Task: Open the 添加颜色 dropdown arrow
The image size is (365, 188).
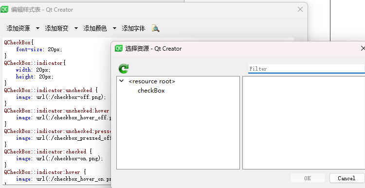Action: pyautogui.click(x=114, y=28)
